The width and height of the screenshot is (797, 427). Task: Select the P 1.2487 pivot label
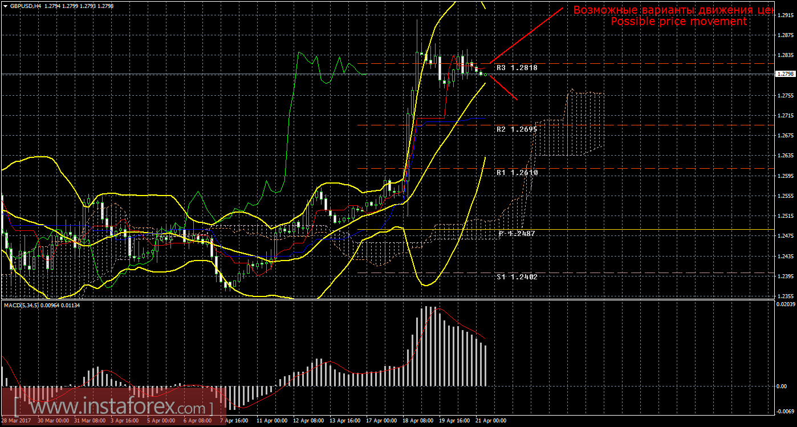(x=517, y=234)
